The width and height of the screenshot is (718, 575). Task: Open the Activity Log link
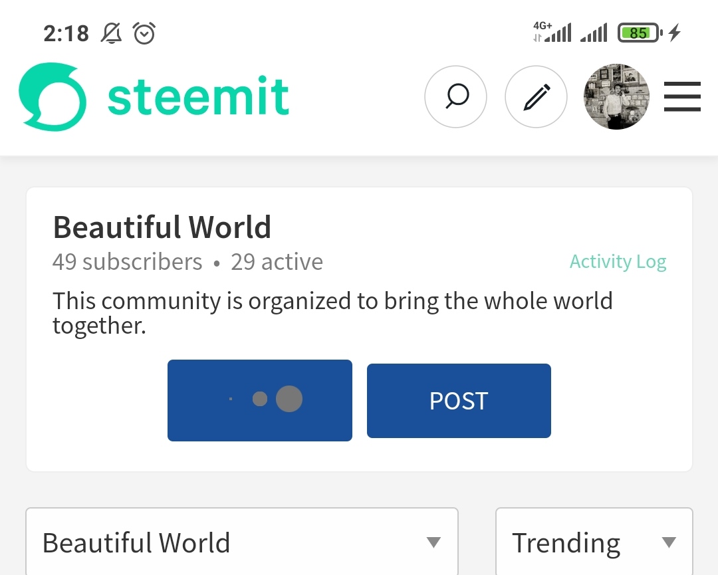click(x=618, y=261)
